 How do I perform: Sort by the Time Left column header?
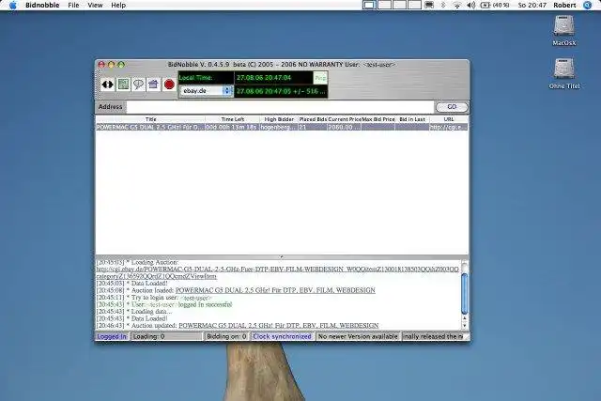232,119
